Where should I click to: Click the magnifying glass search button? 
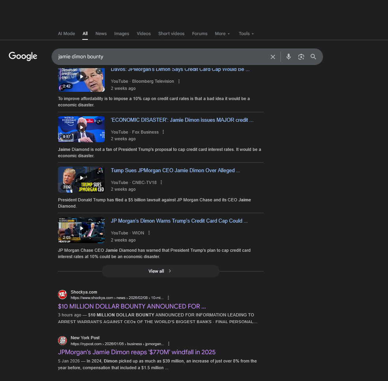[x=313, y=57]
